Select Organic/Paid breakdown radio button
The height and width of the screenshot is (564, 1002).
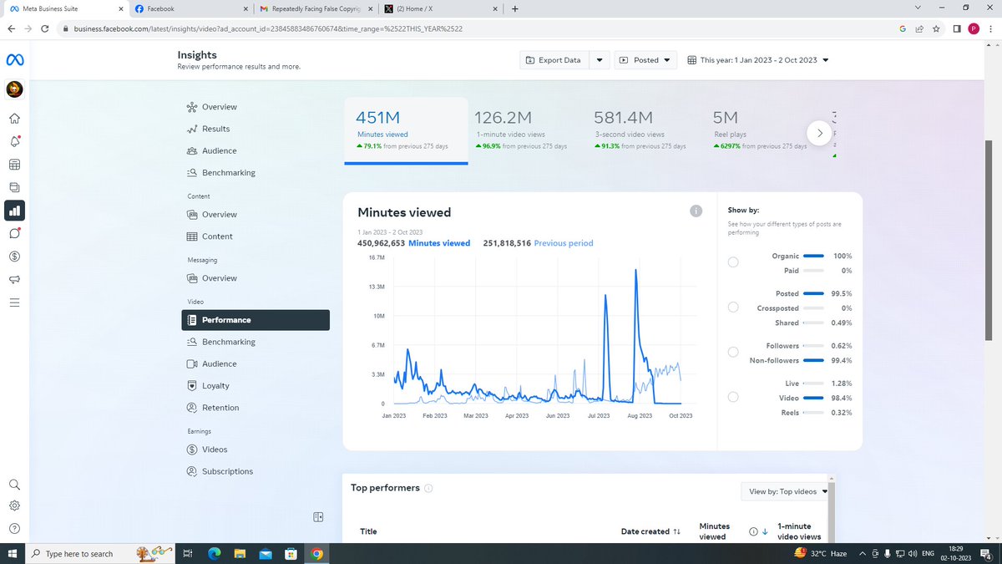point(732,262)
